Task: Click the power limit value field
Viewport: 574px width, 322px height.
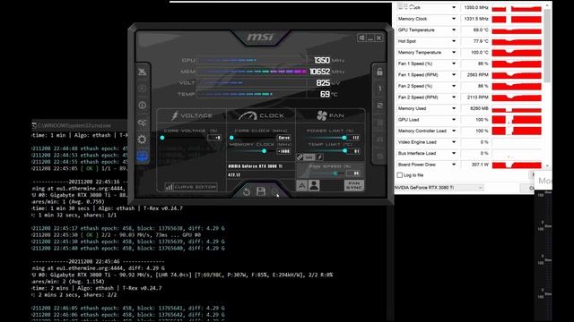Action: [x=354, y=138]
